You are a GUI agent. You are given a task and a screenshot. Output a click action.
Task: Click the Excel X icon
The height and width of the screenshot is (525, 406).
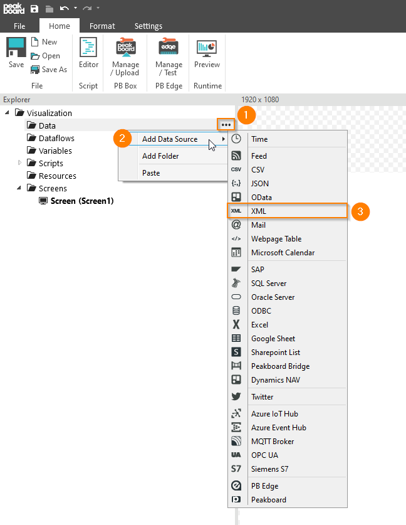236,324
